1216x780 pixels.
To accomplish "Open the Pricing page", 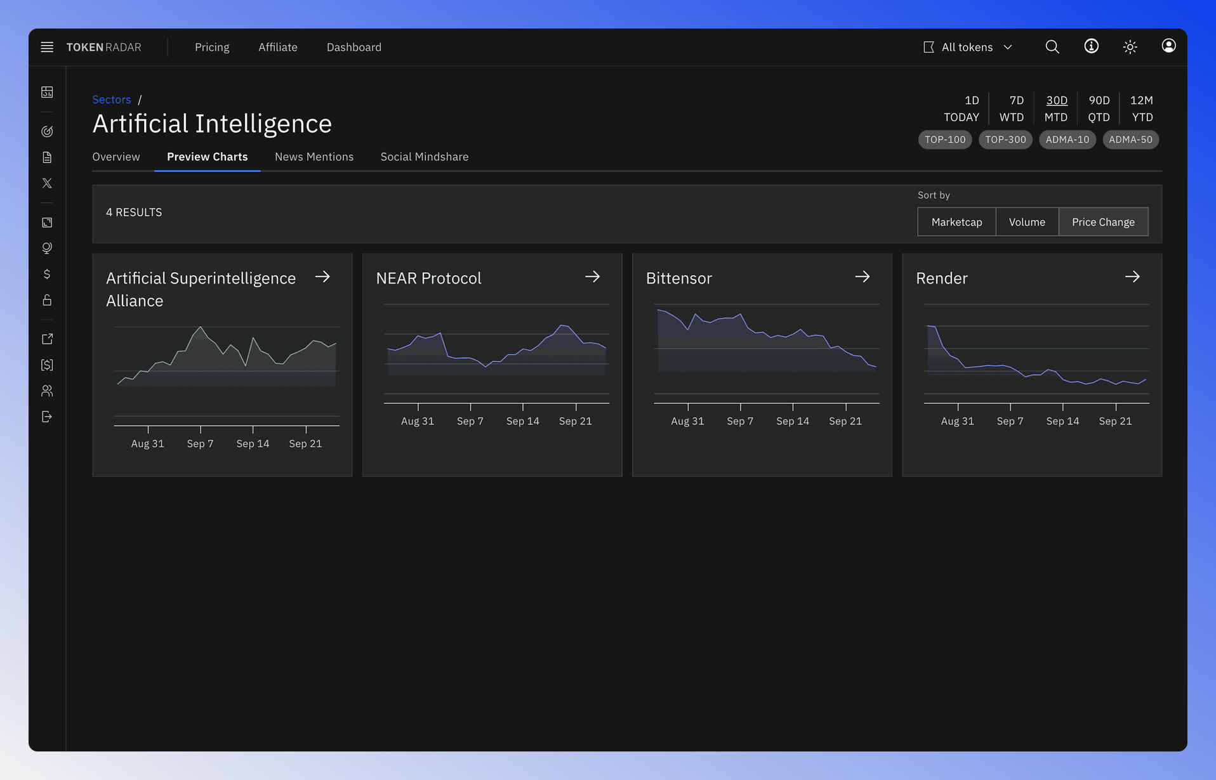I will point(212,47).
